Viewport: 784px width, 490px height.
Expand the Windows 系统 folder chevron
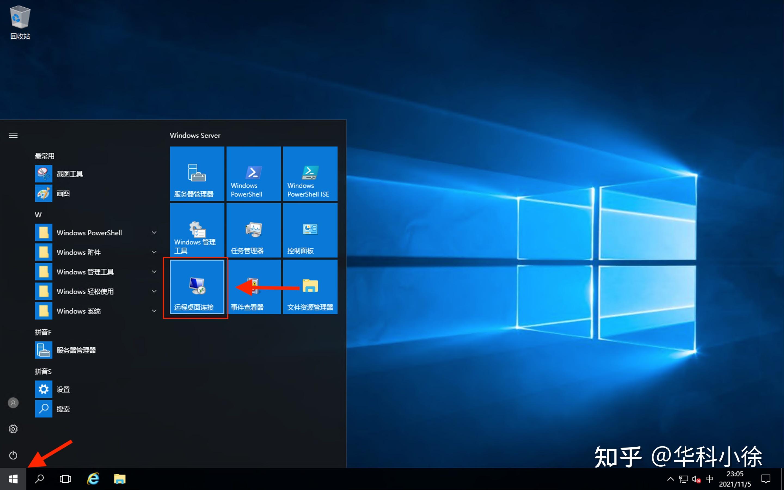point(154,311)
